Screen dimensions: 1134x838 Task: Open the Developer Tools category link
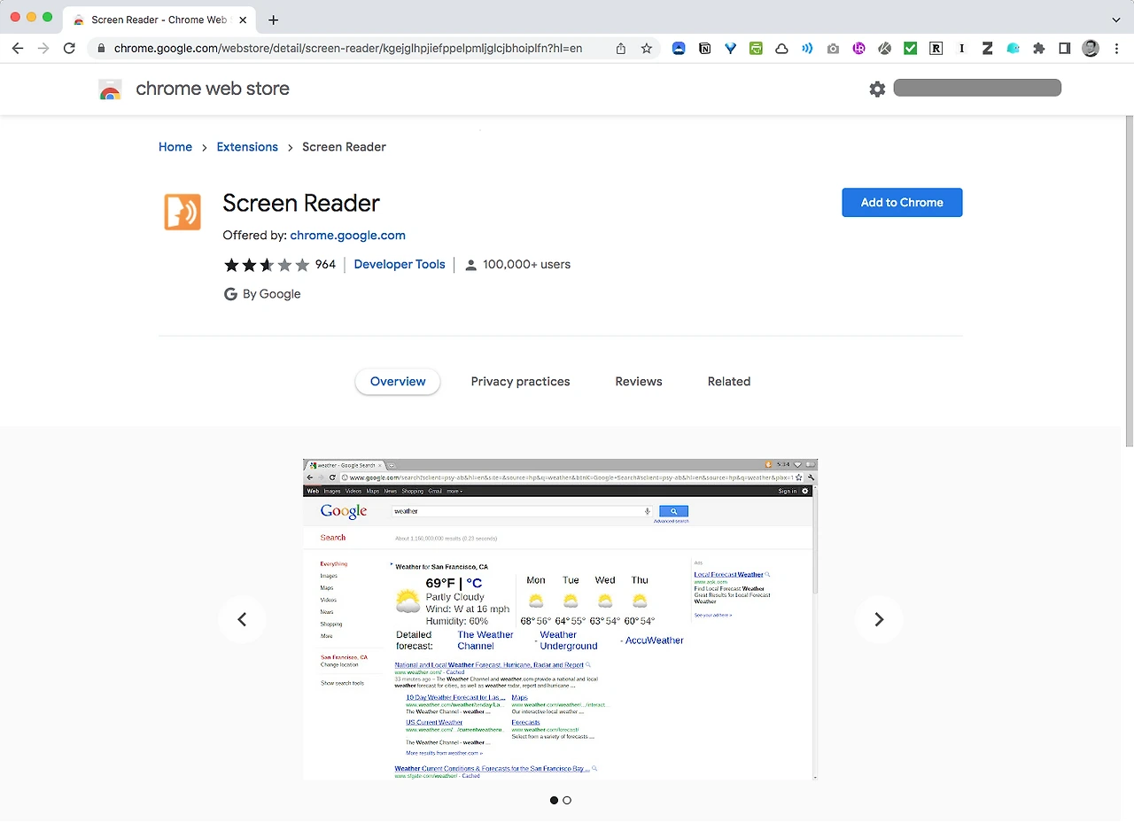(x=400, y=264)
